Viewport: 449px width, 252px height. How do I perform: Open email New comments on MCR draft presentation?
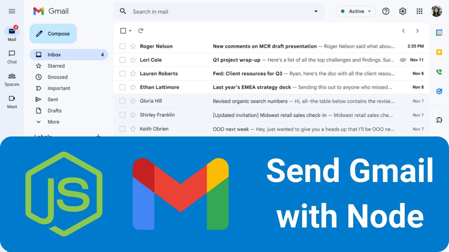(x=272, y=46)
